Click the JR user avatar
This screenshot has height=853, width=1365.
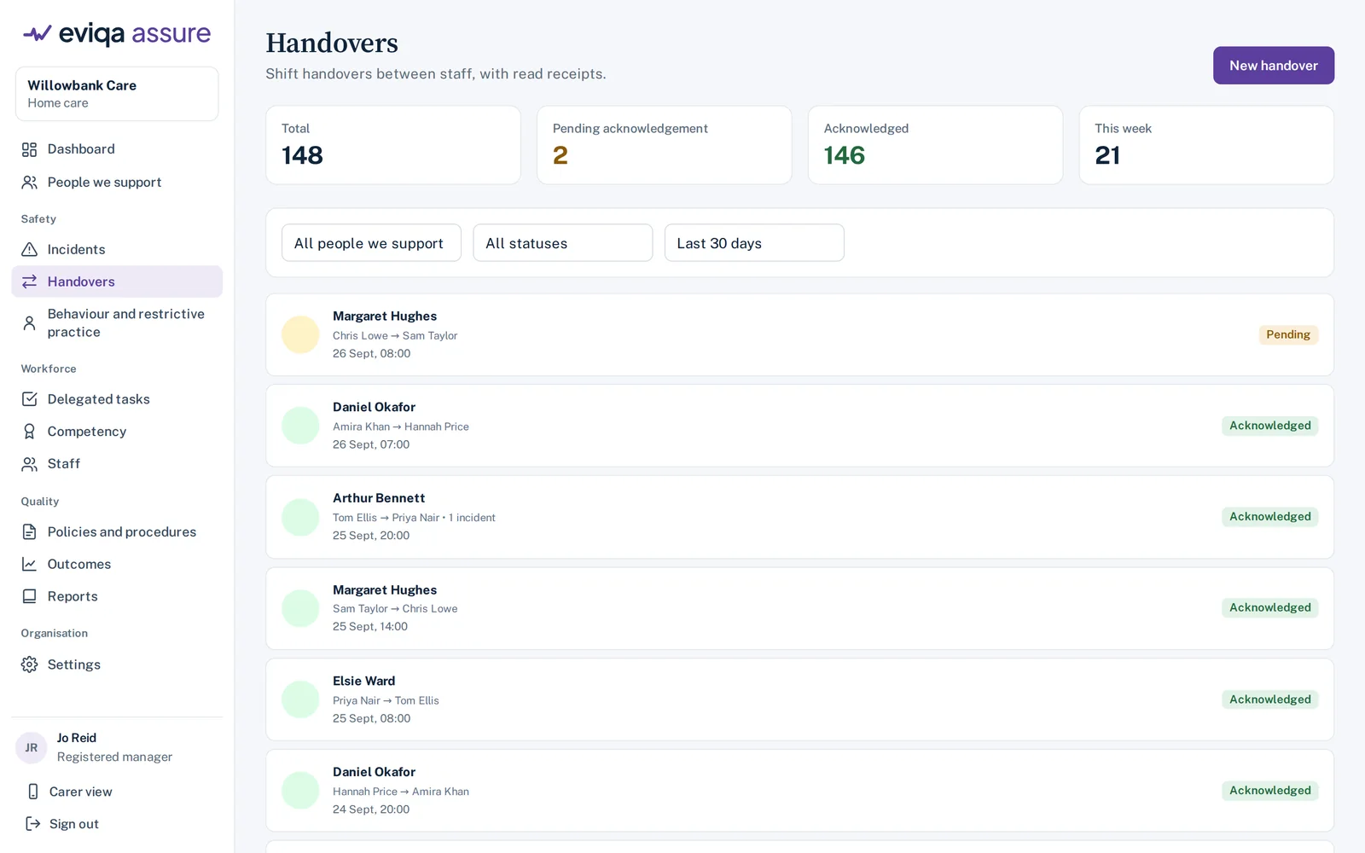click(31, 748)
